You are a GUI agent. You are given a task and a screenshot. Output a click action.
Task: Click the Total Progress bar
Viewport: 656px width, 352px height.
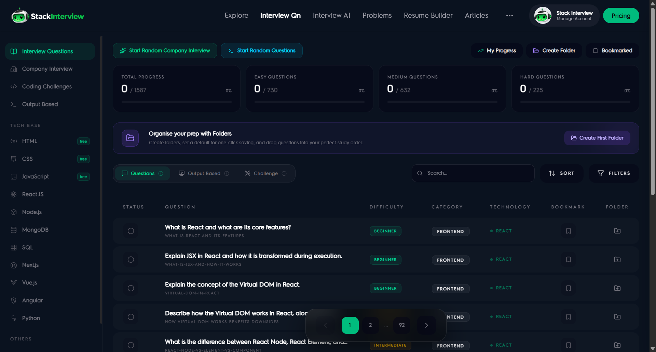click(177, 102)
